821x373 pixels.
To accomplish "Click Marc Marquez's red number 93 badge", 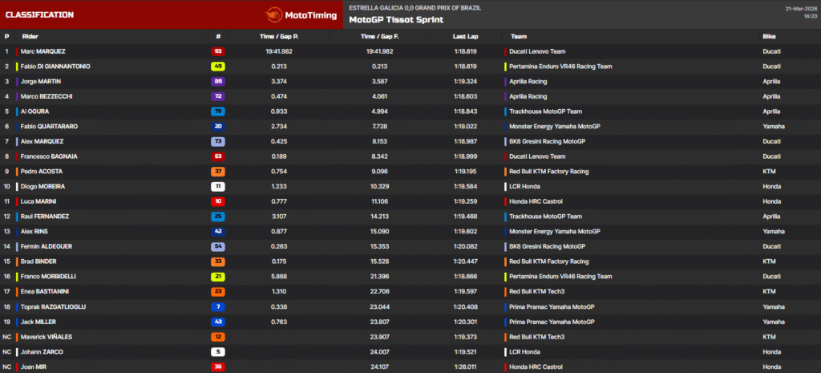I will [x=218, y=51].
